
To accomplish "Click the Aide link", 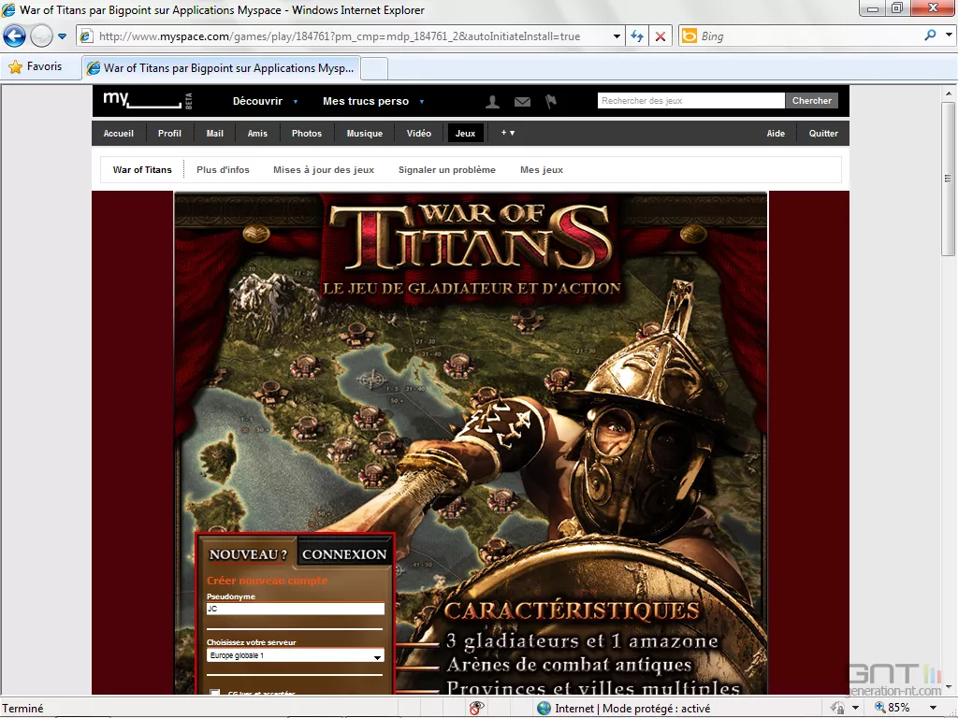I will (776, 133).
